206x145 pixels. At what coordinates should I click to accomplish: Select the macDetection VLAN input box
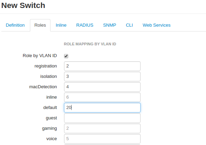click(102, 87)
